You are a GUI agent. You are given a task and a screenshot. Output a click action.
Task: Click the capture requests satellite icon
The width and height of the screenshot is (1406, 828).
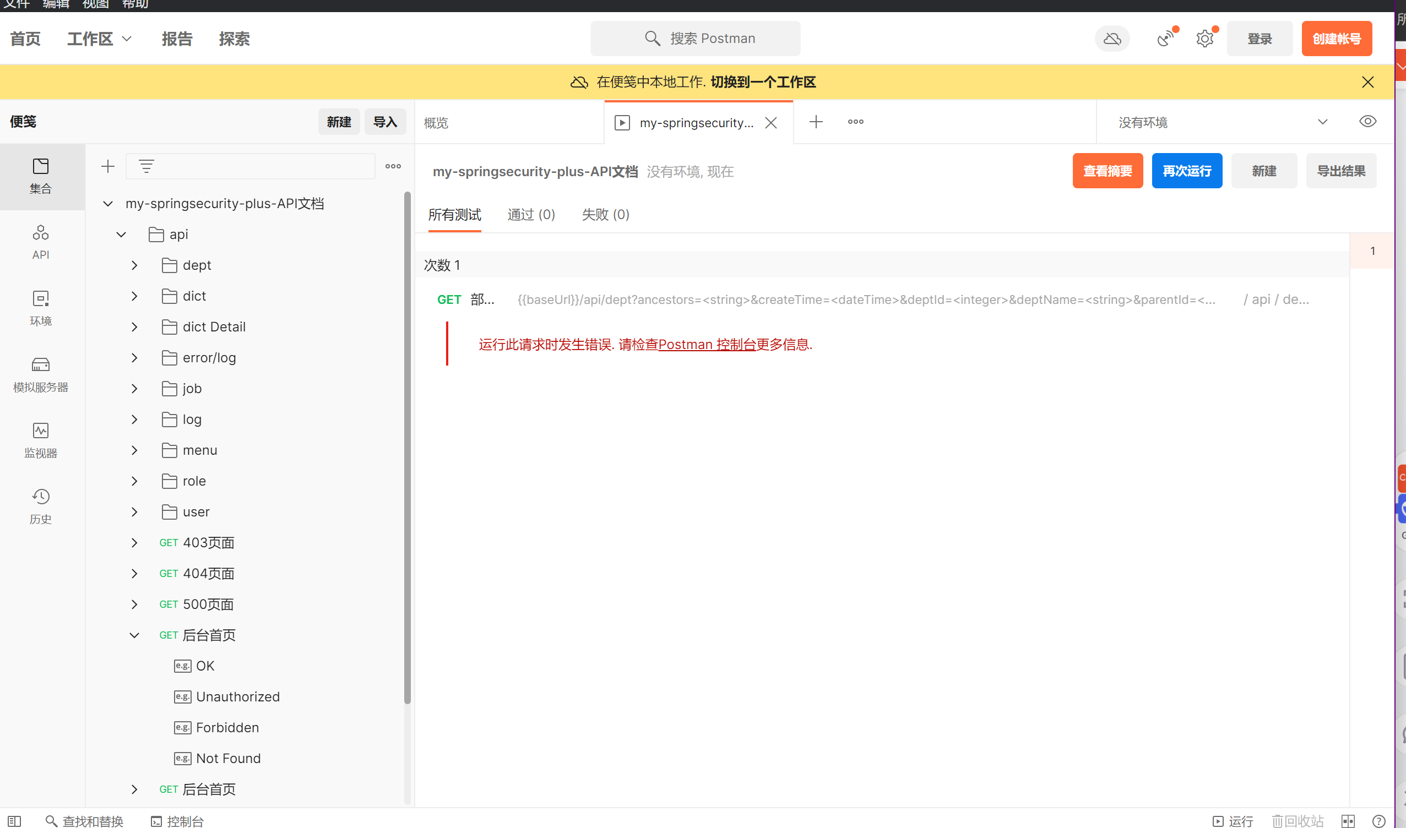click(x=1165, y=39)
